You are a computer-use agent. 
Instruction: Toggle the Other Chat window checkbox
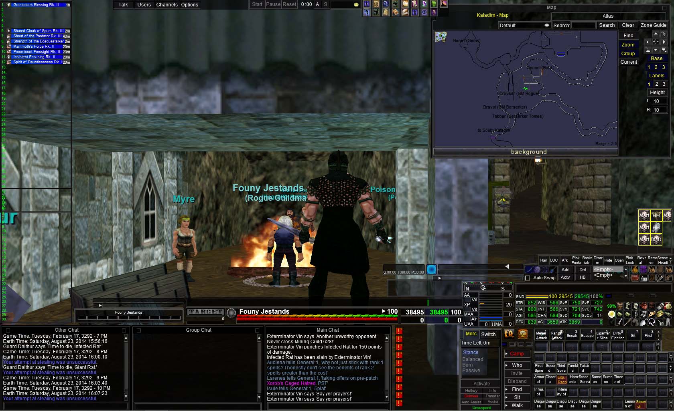8,330
